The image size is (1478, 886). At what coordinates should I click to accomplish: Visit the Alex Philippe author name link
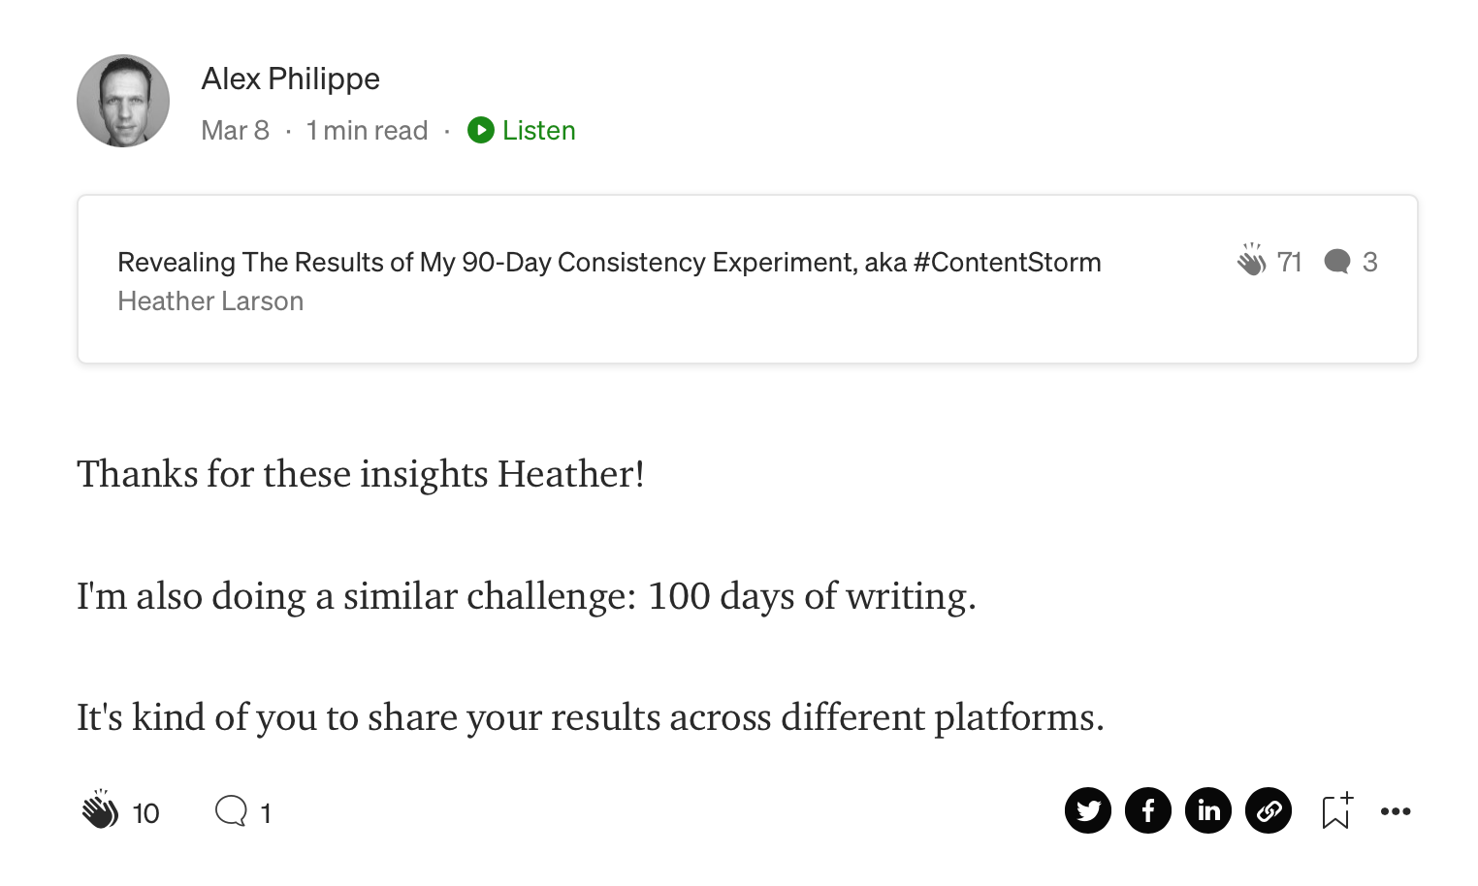point(290,79)
